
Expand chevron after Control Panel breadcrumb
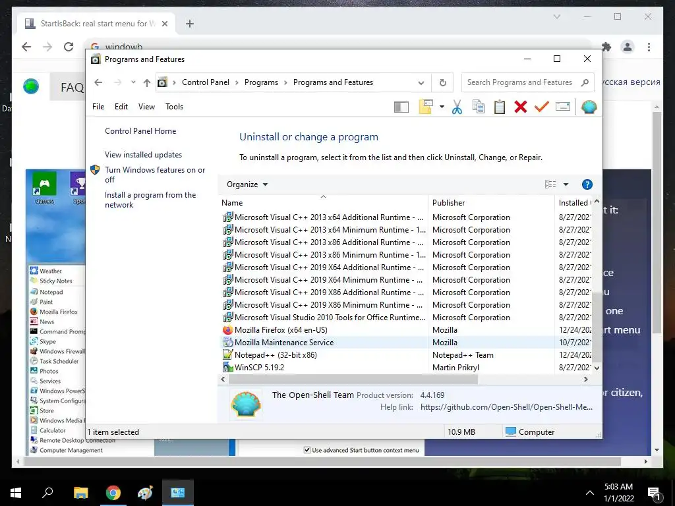click(237, 82)
